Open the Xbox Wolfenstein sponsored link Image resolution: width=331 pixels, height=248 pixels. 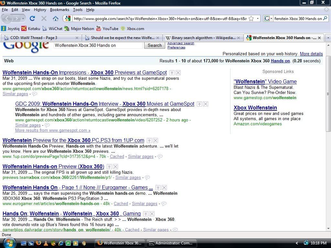[x=255, y=108]
